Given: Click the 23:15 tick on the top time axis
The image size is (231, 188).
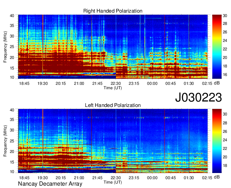Looking at the screenshot, I should click(134, 83).
